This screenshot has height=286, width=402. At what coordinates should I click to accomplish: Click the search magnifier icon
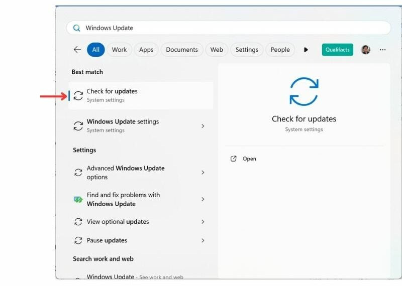[77, 28]
